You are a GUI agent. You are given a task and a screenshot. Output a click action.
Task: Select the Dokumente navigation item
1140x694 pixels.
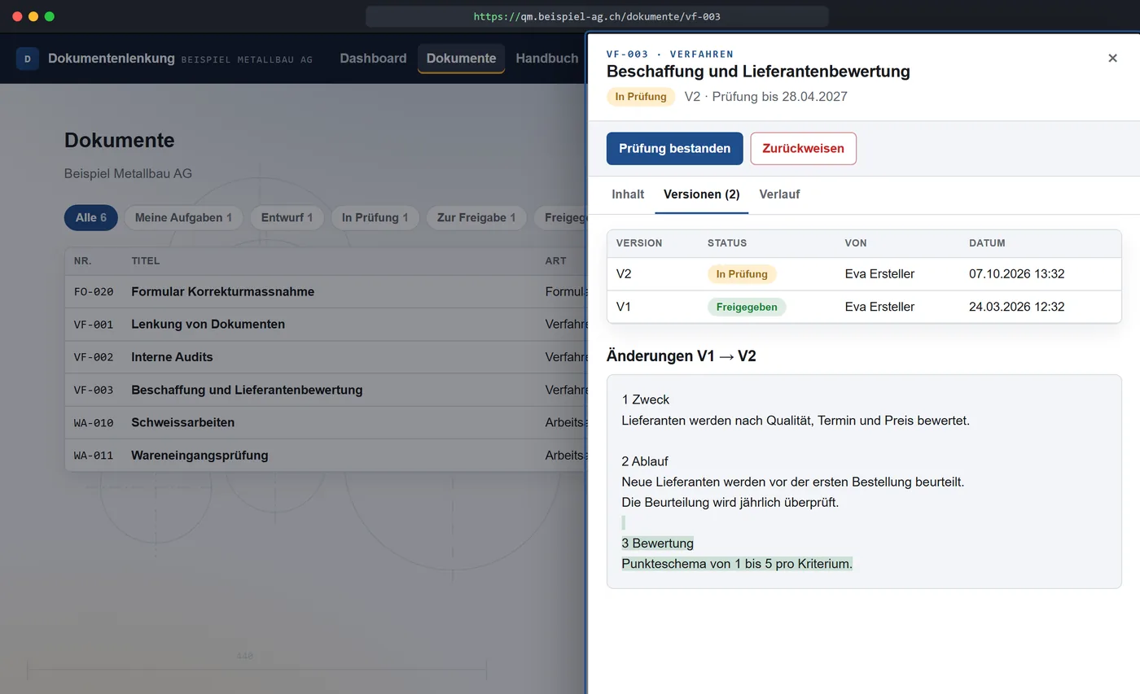pyautogui.click(x=461, y=59)
